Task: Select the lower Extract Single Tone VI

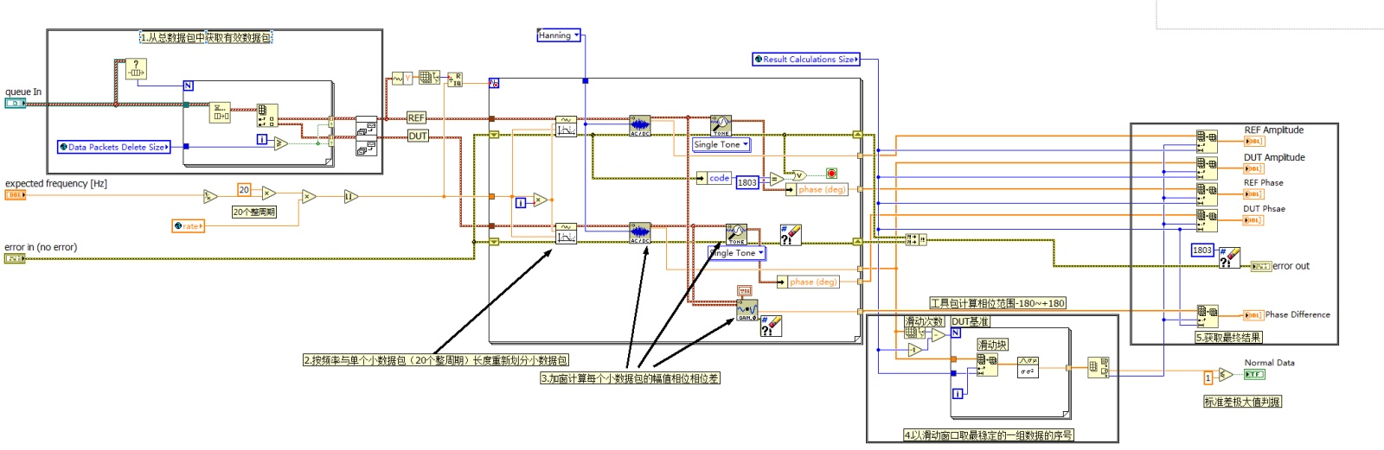Action: 736,234
